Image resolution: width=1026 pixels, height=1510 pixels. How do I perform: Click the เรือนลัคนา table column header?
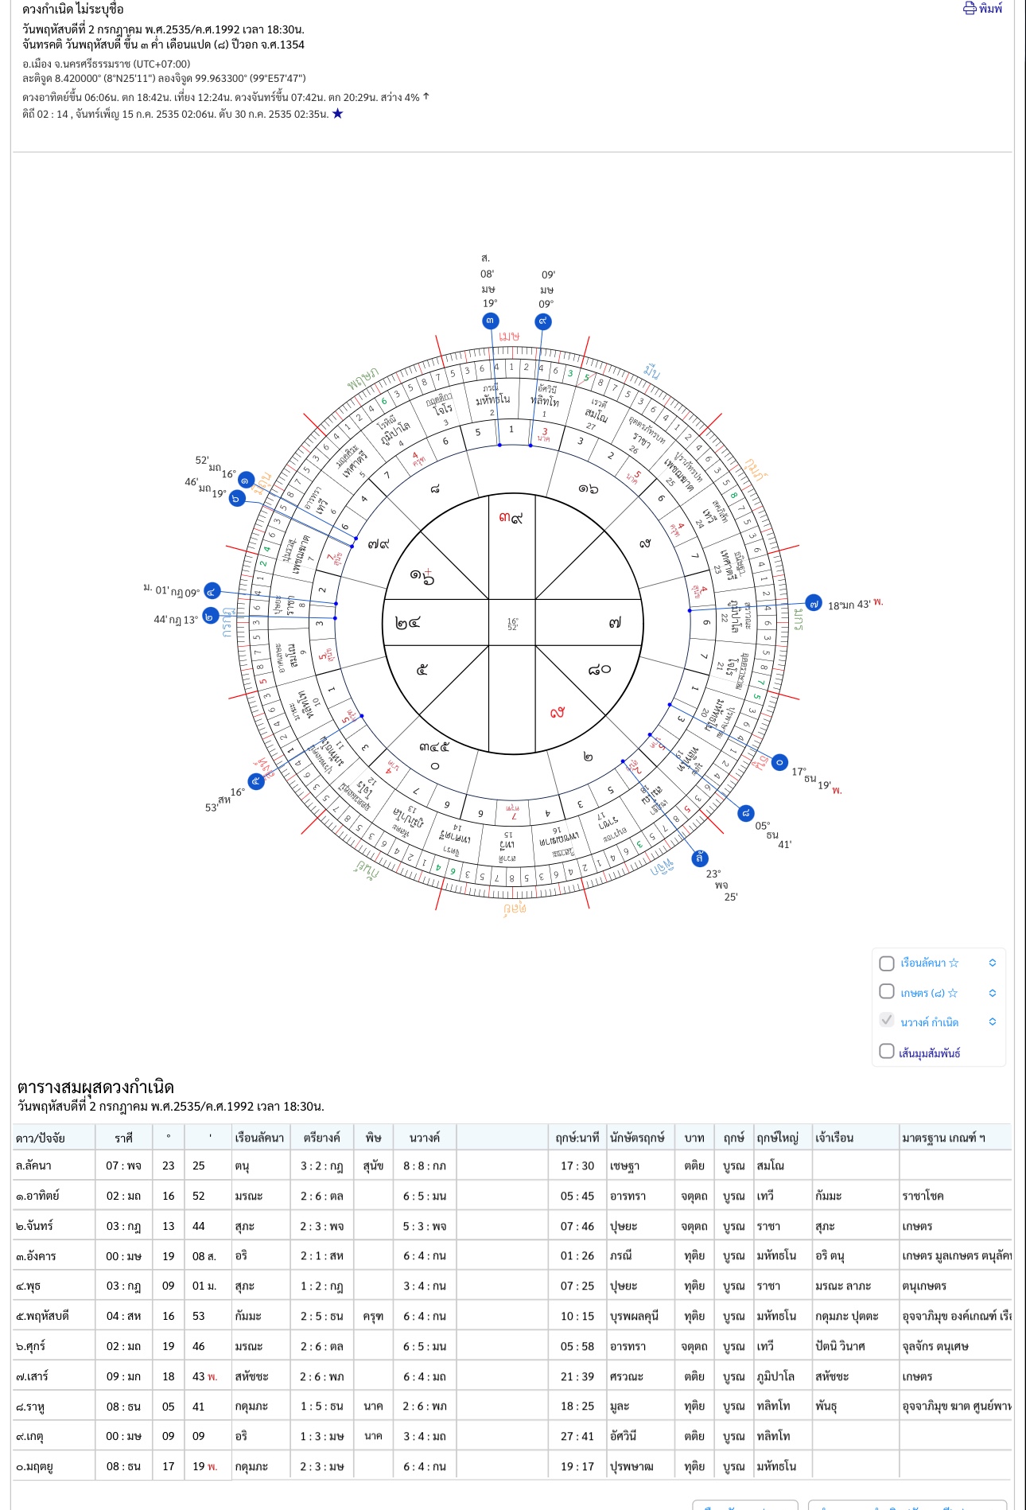click(259, 1138)
